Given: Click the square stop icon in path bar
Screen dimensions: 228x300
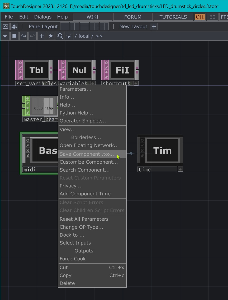Looking at the screenshot, I should point(14,36).
